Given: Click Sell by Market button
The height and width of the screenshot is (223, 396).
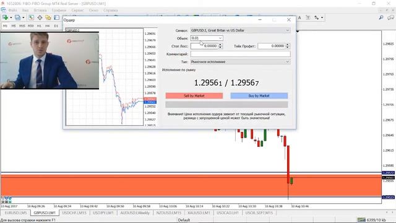Looking at the screenshot, I should pos(194,95).
